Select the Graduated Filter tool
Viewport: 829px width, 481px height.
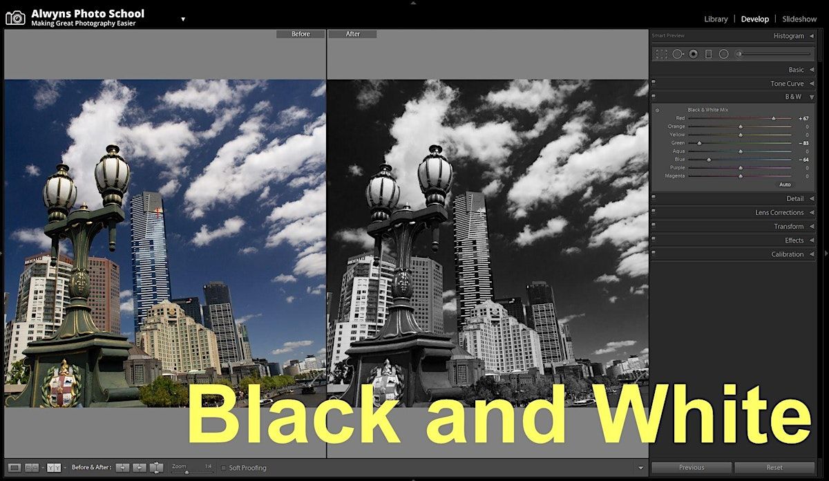click(708, 54)
